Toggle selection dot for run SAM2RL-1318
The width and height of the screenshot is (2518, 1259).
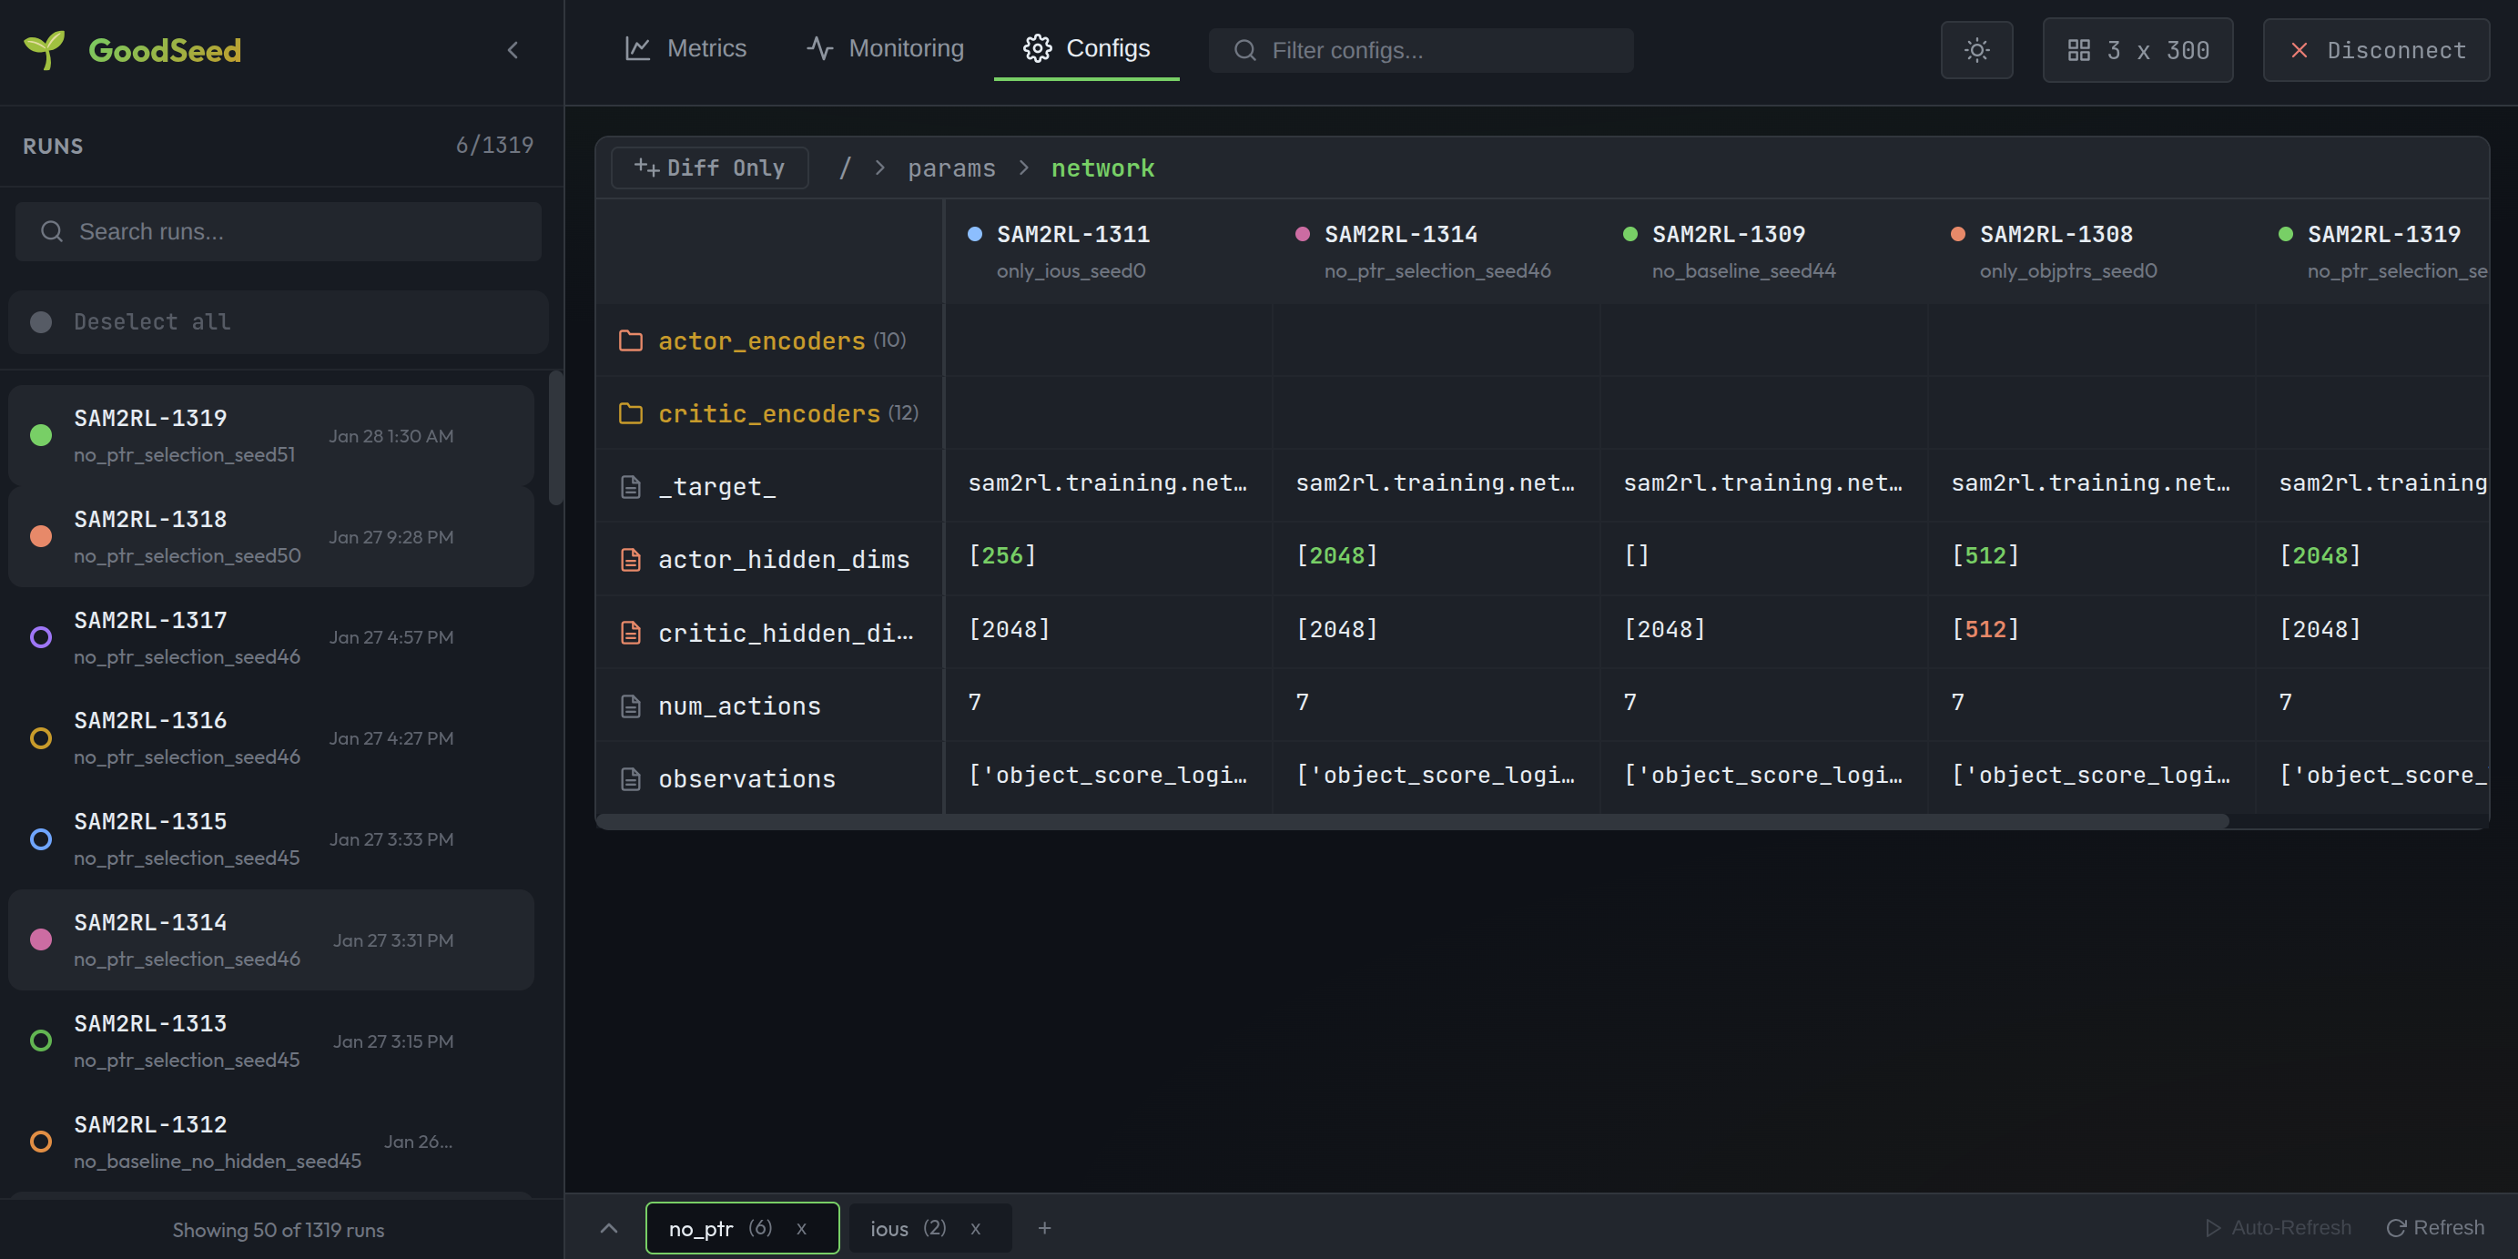pos(41,535)
